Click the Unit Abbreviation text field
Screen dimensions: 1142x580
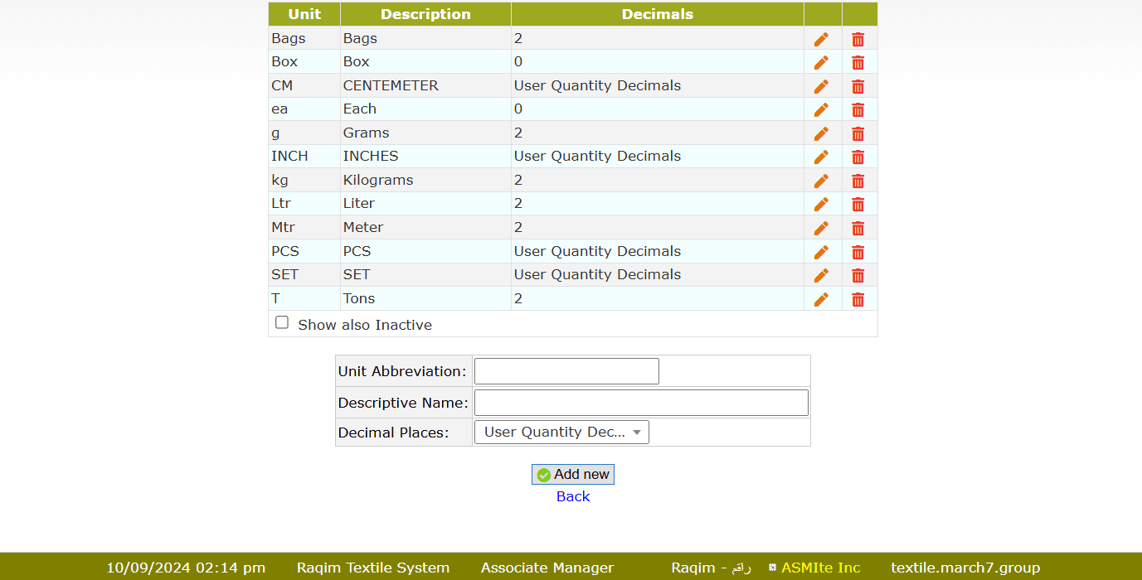pos(566,371)
